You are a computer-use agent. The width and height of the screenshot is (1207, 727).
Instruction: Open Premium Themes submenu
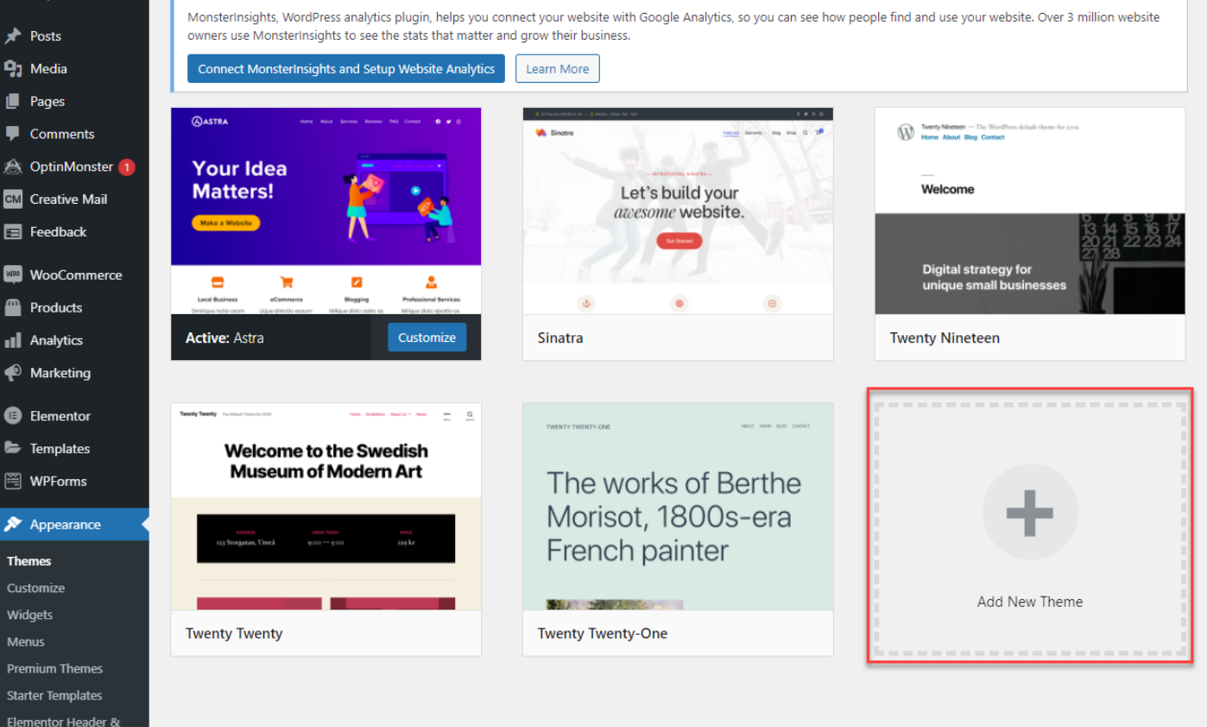pos(54,668)
